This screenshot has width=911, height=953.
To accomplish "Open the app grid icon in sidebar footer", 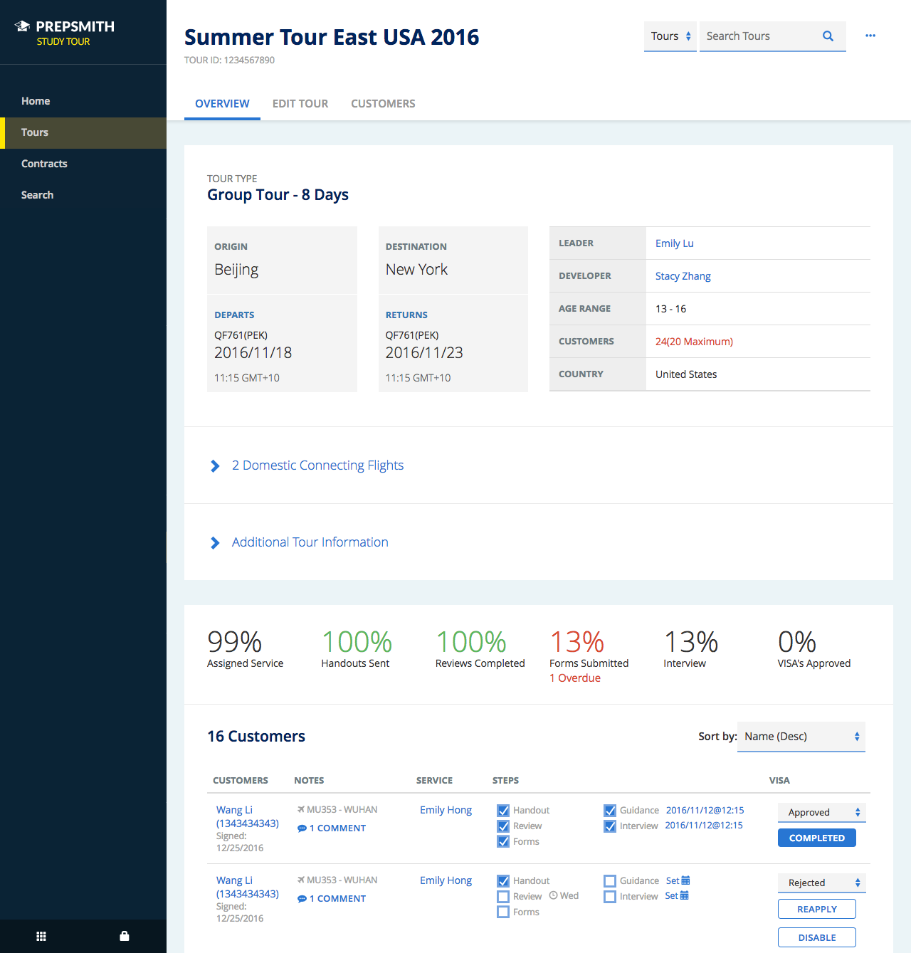I will [x=41, y=936].
